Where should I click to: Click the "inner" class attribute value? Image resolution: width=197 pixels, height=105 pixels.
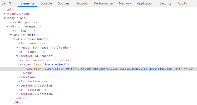(x=41, y=39)
